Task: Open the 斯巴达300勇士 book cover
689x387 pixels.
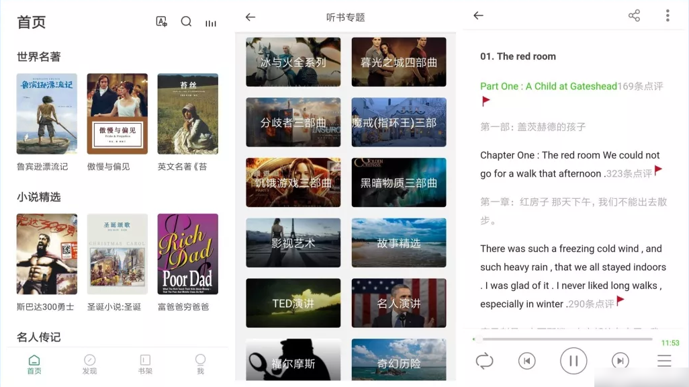Action: click(x=47, y=254)
